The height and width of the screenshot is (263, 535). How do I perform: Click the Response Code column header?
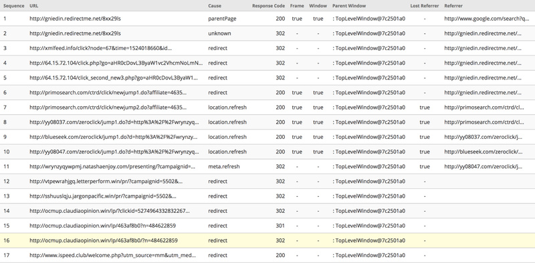click(x=269, y=6)
